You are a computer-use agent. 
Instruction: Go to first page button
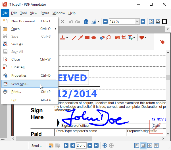(66, 145)
